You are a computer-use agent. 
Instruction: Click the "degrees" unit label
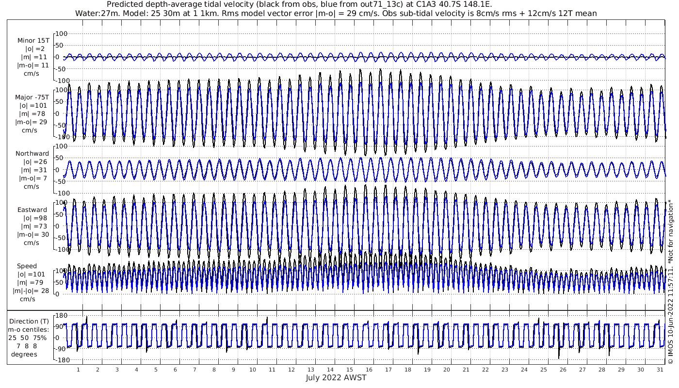24,354
